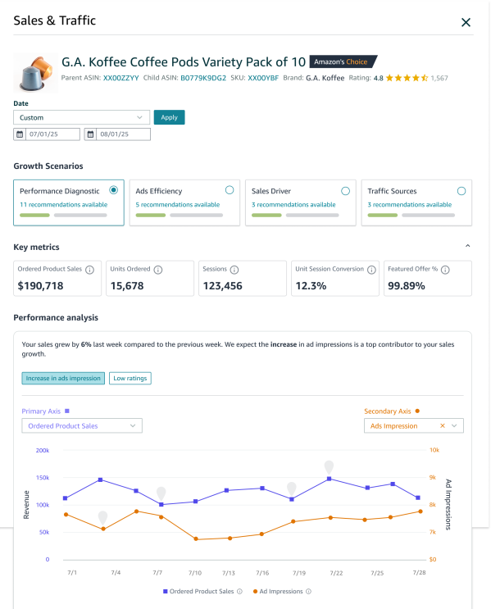Click the $190,718 sales value

pyautogui.click(x=40, y=286)
